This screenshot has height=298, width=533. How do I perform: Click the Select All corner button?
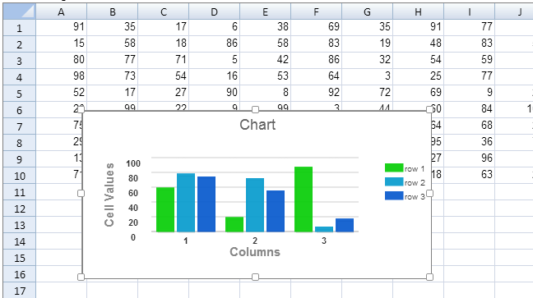19,11
